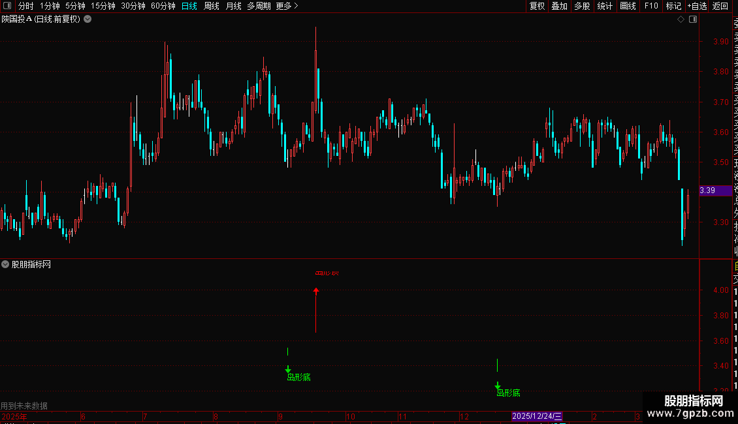Switch to 周线 weekly chart

pyautogui.click(x=212, y=6)
